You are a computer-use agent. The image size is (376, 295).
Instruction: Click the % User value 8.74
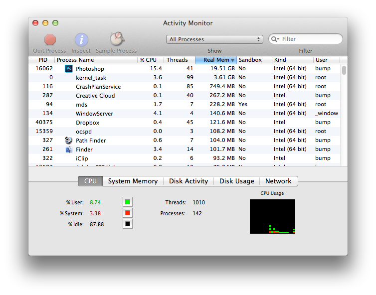(95, 202)
